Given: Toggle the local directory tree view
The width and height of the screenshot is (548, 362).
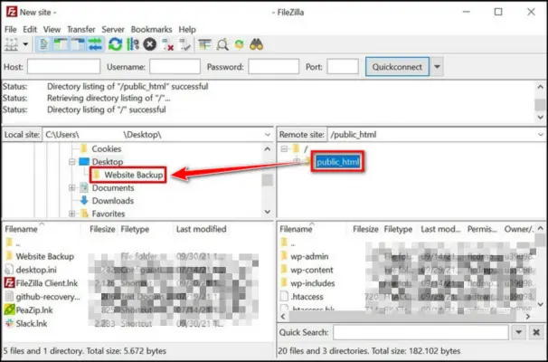Looking at the screenshot, I should click(57, 44).
